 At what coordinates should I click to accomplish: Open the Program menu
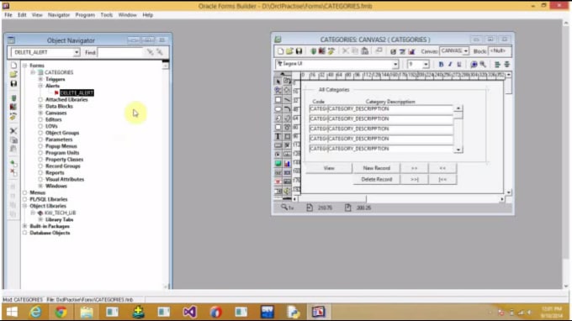click(85, 15)
